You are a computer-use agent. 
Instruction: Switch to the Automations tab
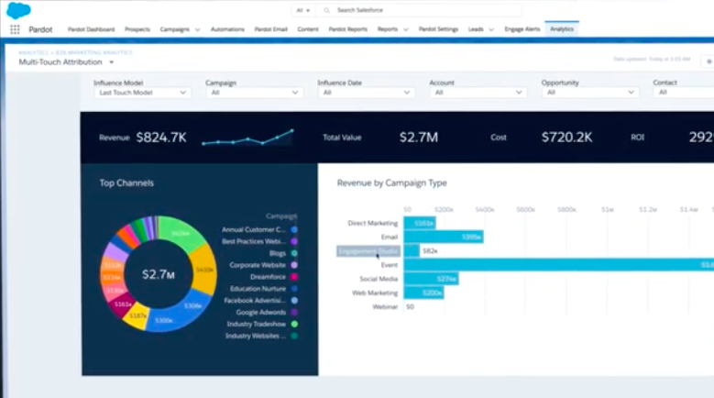click(x=227, y=29)
